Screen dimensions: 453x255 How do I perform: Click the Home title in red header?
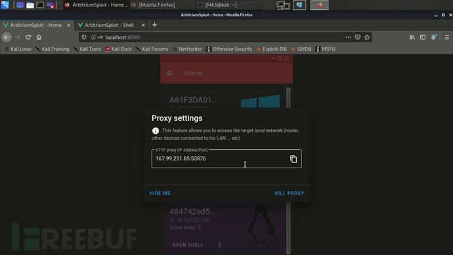coord(193,73)
